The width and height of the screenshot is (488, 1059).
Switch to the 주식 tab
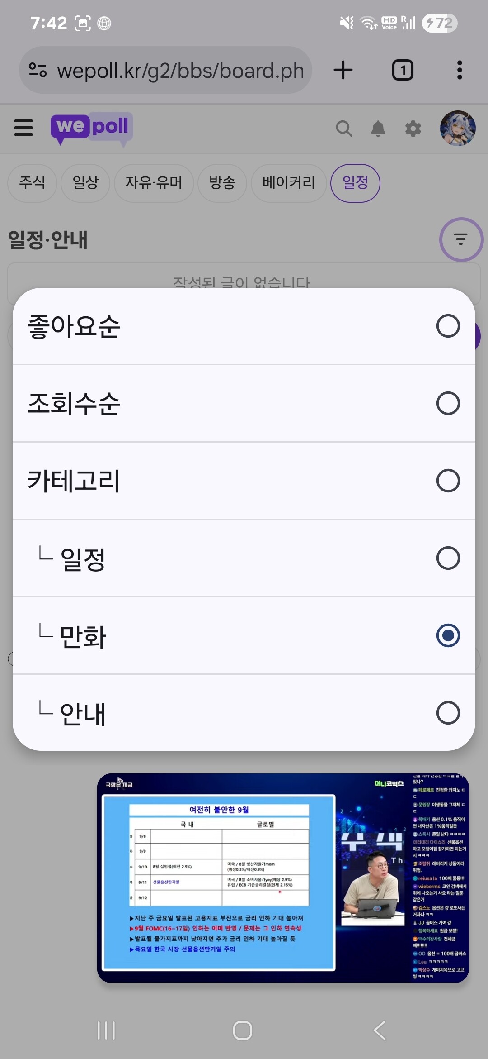(32, 183)
